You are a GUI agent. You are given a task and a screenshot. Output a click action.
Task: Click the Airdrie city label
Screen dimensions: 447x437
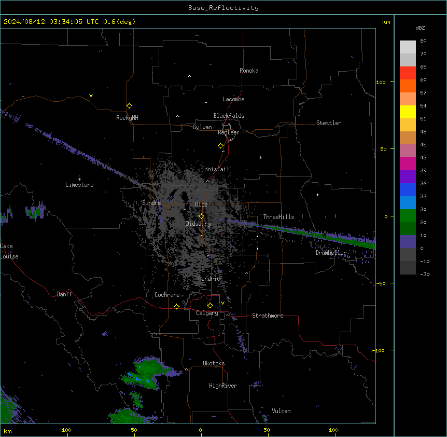209,279
